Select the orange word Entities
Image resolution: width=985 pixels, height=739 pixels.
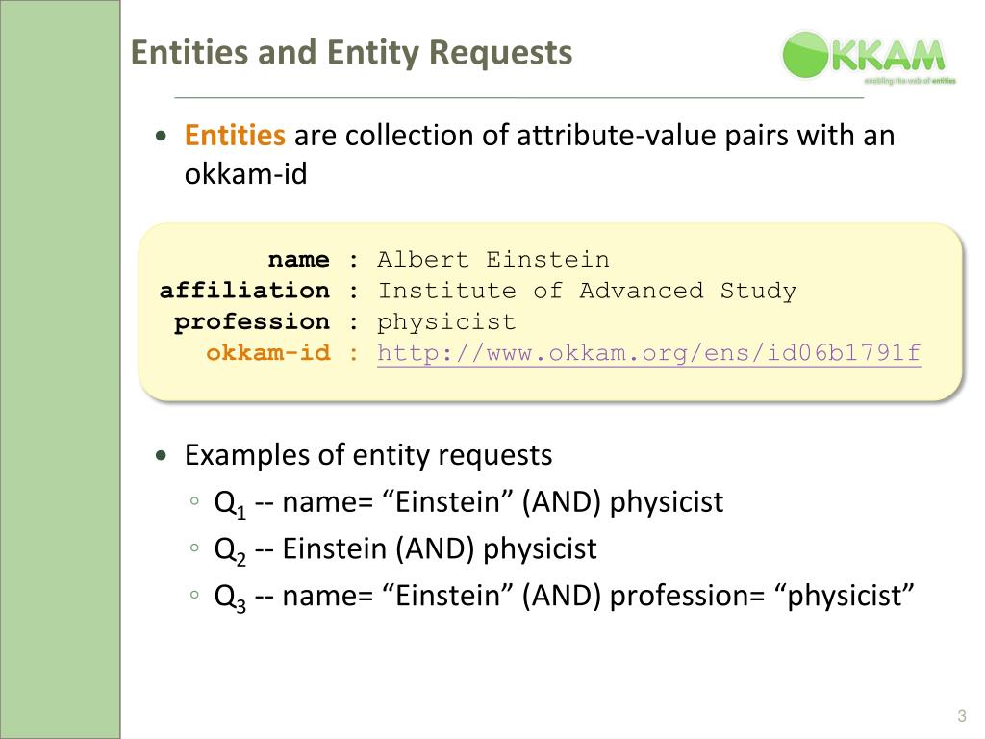point(235,135)
